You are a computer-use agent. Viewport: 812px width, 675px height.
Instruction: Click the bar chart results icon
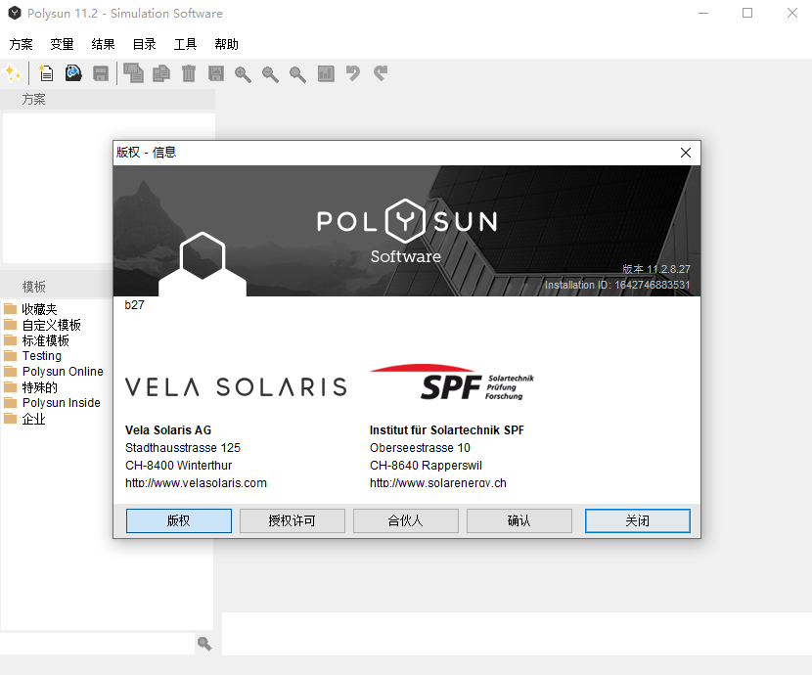point(326,73)
